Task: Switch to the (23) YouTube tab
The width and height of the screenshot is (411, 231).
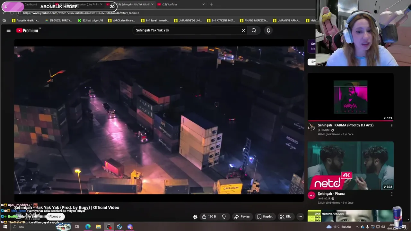Action: (180, 4)
